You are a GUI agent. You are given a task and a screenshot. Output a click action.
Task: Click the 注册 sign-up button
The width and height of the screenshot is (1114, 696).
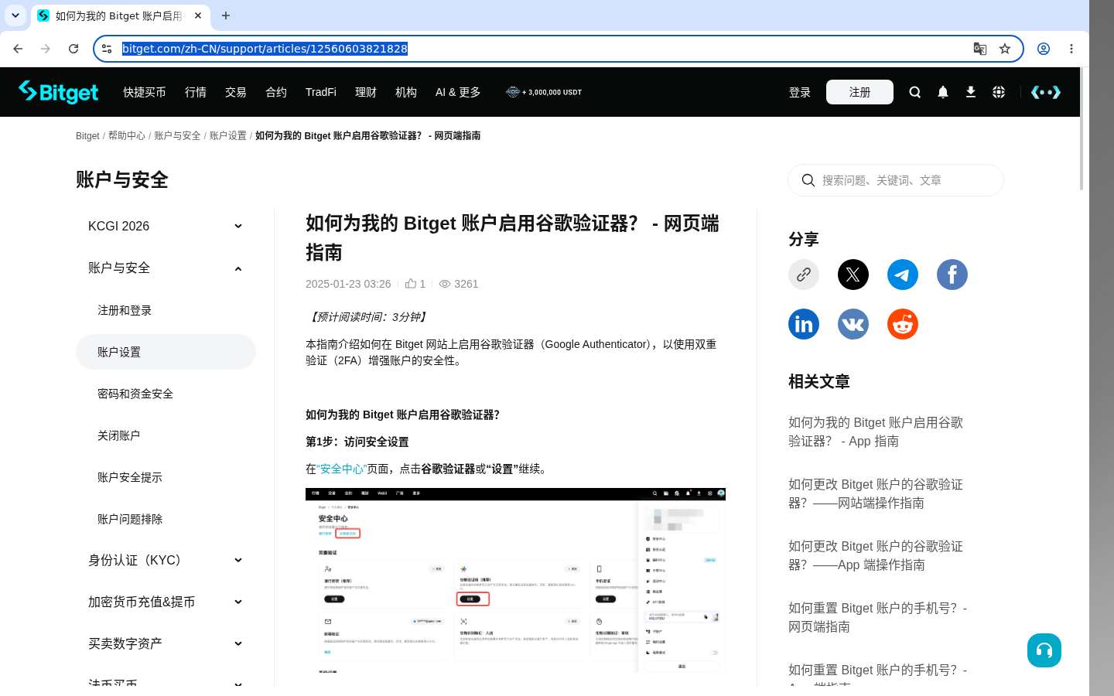tap(859, 92)
